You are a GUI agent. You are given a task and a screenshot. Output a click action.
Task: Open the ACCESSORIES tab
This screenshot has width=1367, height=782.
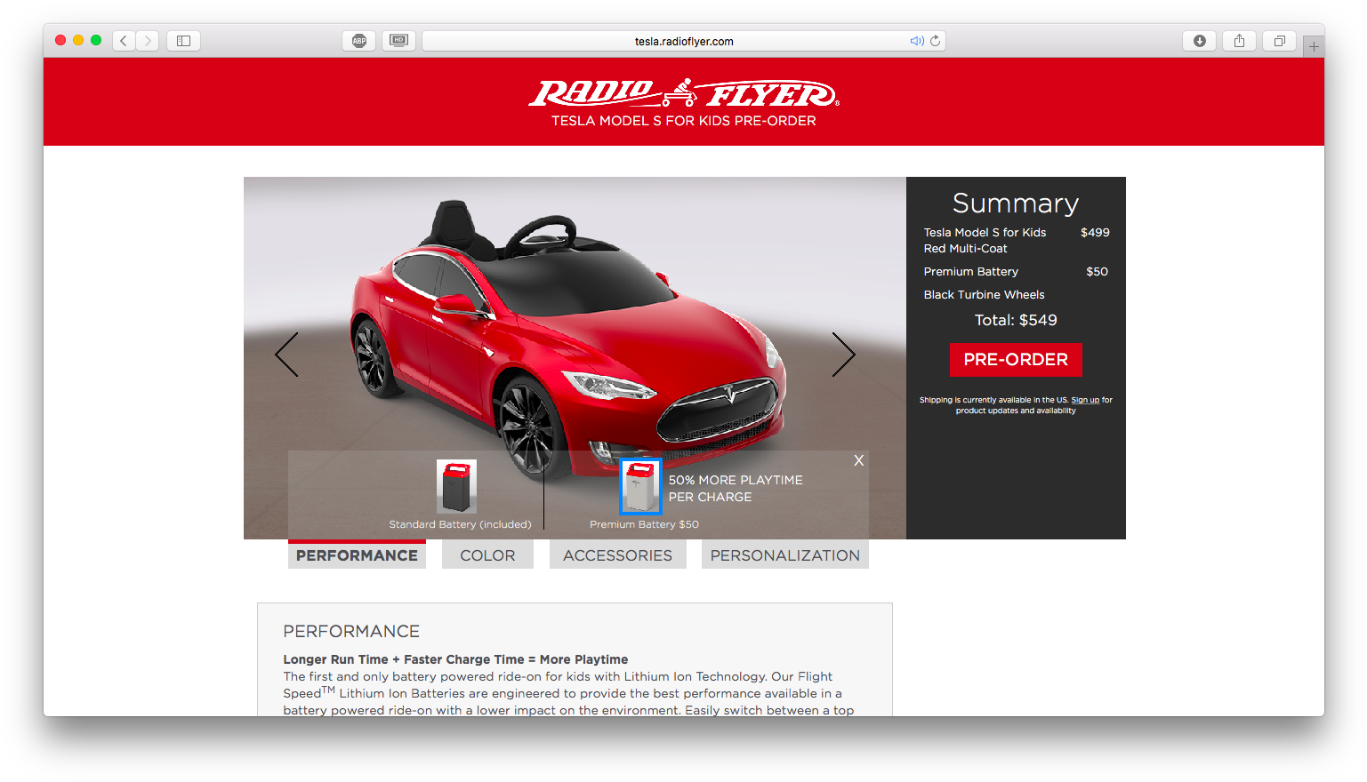(x=617, y=555)
